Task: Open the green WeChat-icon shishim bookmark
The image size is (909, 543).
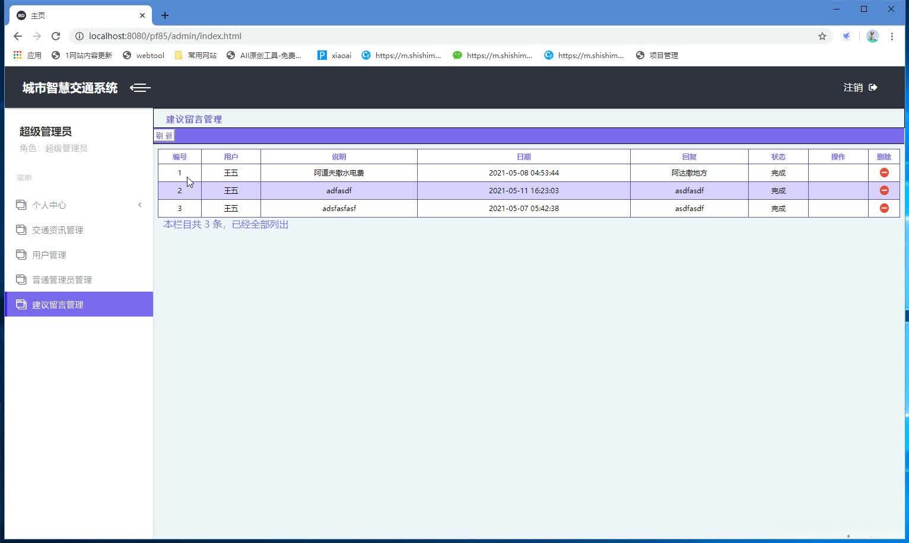Action: [492, 55]
